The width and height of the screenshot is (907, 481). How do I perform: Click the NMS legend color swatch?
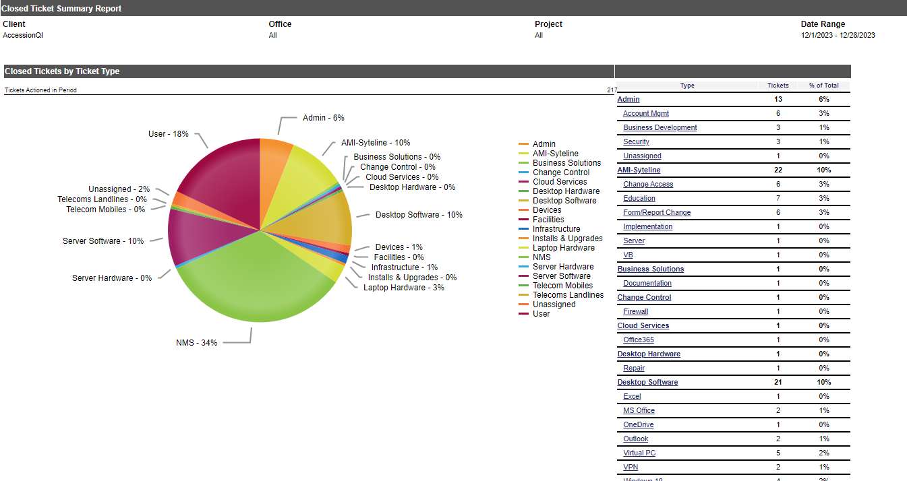tap(523, 257)
